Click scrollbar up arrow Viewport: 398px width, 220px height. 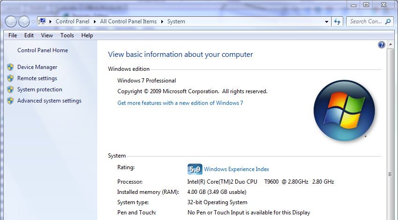[391, 44]
